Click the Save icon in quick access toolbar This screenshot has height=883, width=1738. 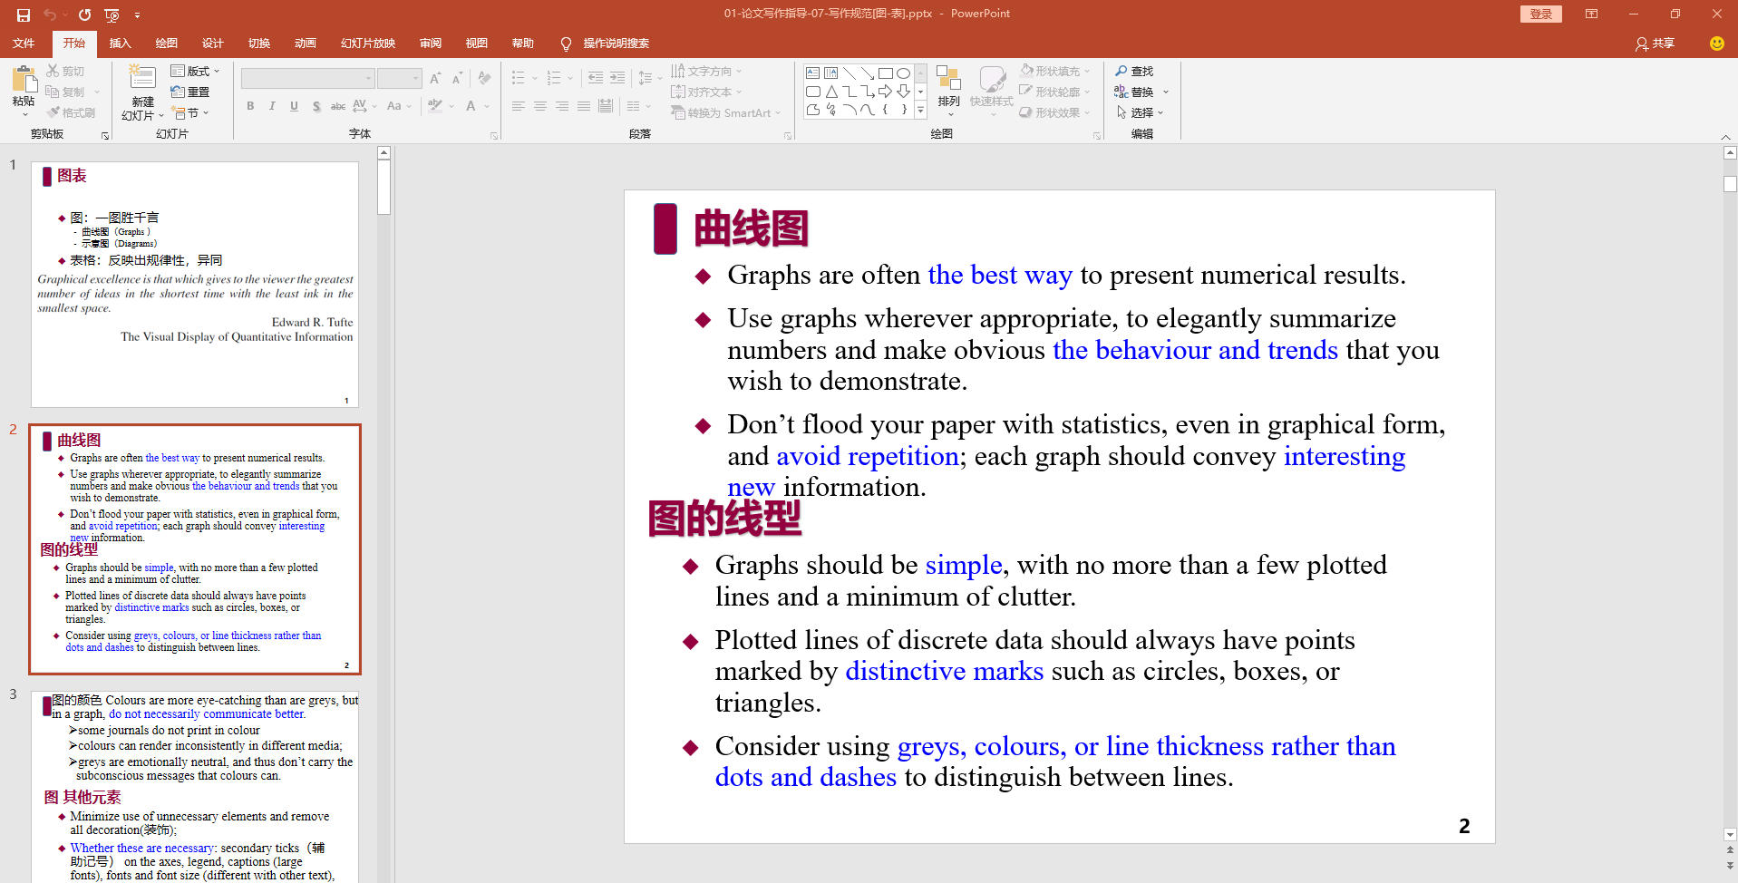[x=24, y=15]
